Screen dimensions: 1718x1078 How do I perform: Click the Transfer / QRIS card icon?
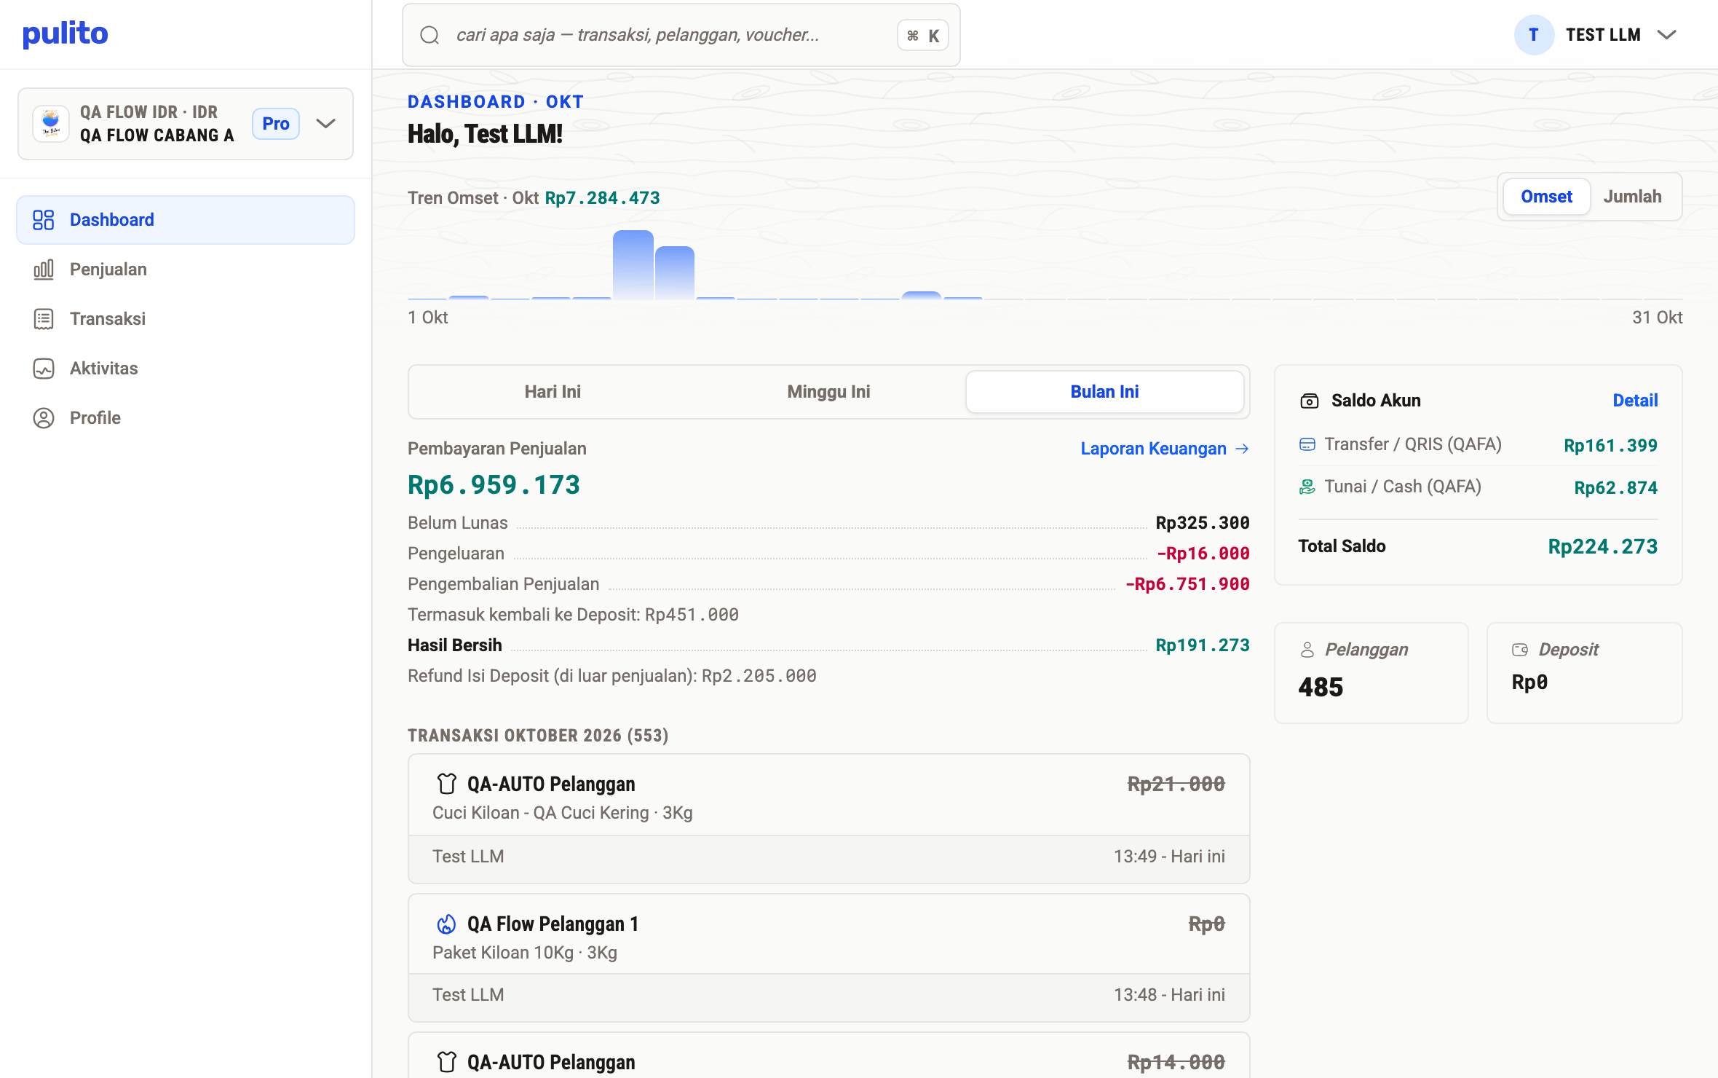[x=1307, y=444]
